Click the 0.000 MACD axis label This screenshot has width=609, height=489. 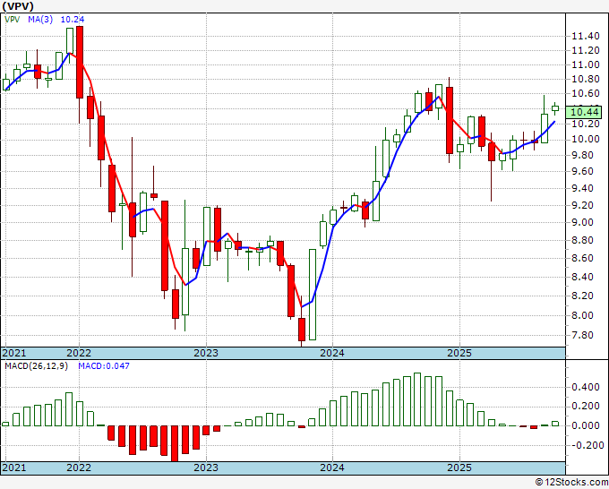click(586, 425)
